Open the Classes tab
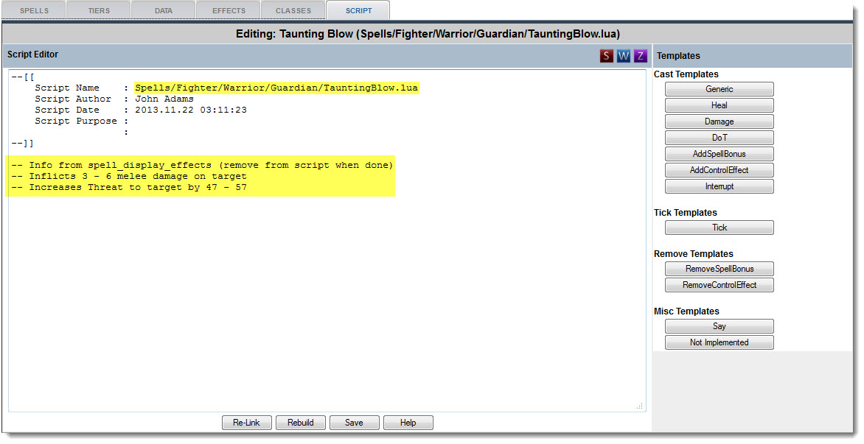Screen dimensions: 864x444 pyautogui.click(x=293, y=11)
